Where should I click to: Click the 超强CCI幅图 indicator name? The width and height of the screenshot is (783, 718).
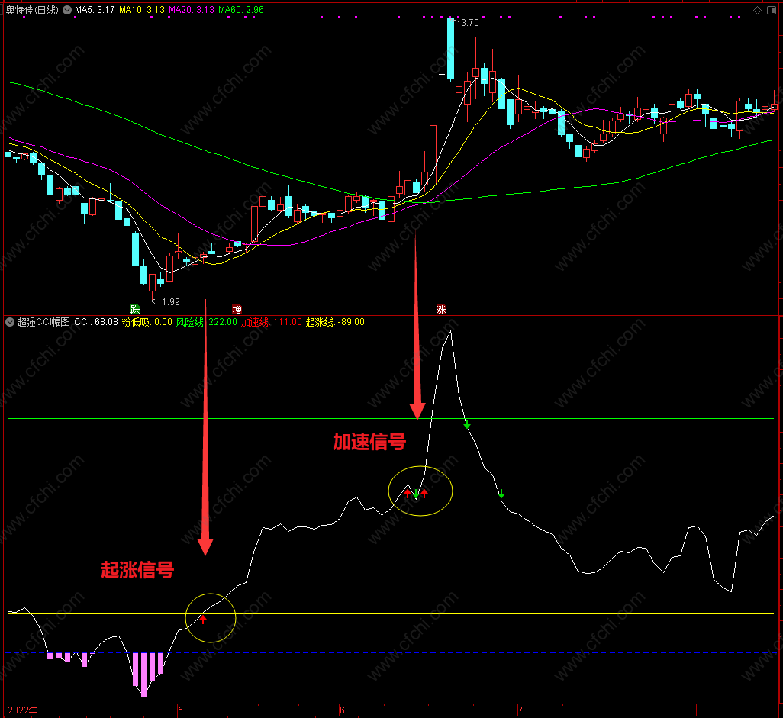coord(43,322)
